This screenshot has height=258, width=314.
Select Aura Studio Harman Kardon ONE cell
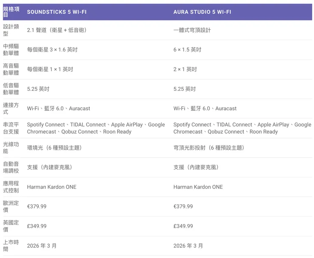point(198,187)
